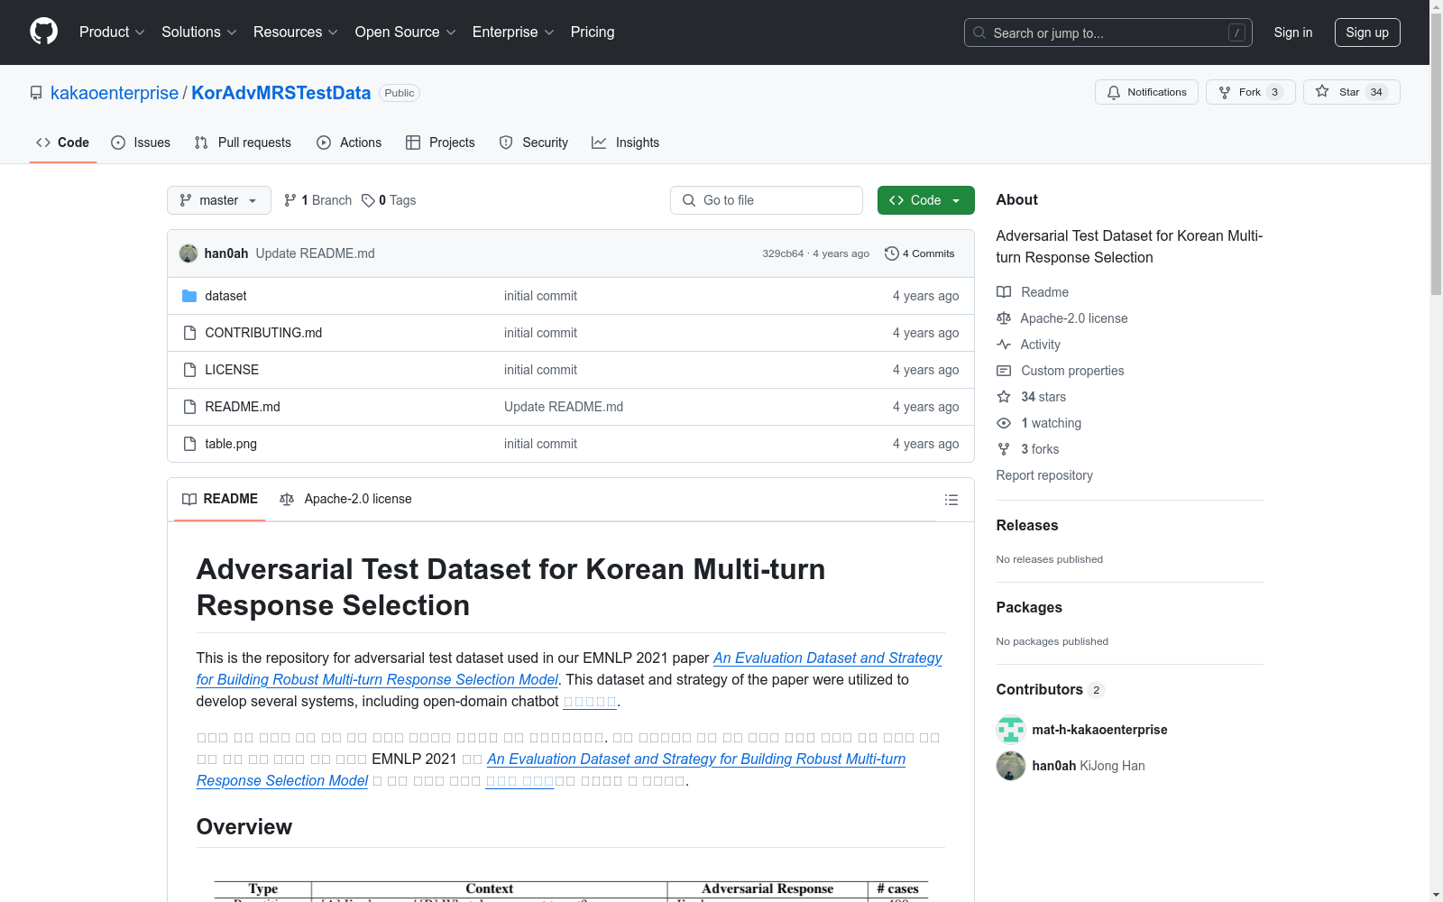Expand the Product menu

click(x=112, y=32)
